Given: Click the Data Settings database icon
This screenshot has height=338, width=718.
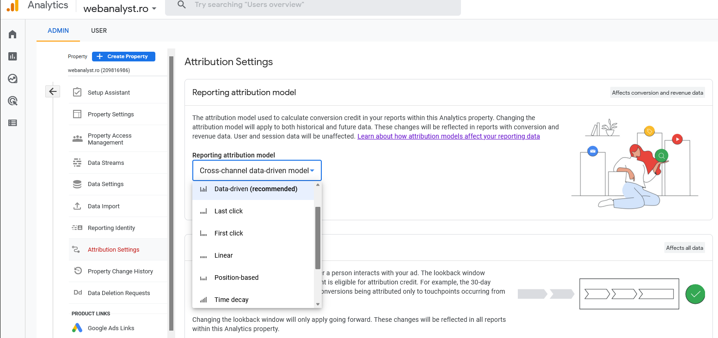Looking at the screenshot, I should (77, 184).
